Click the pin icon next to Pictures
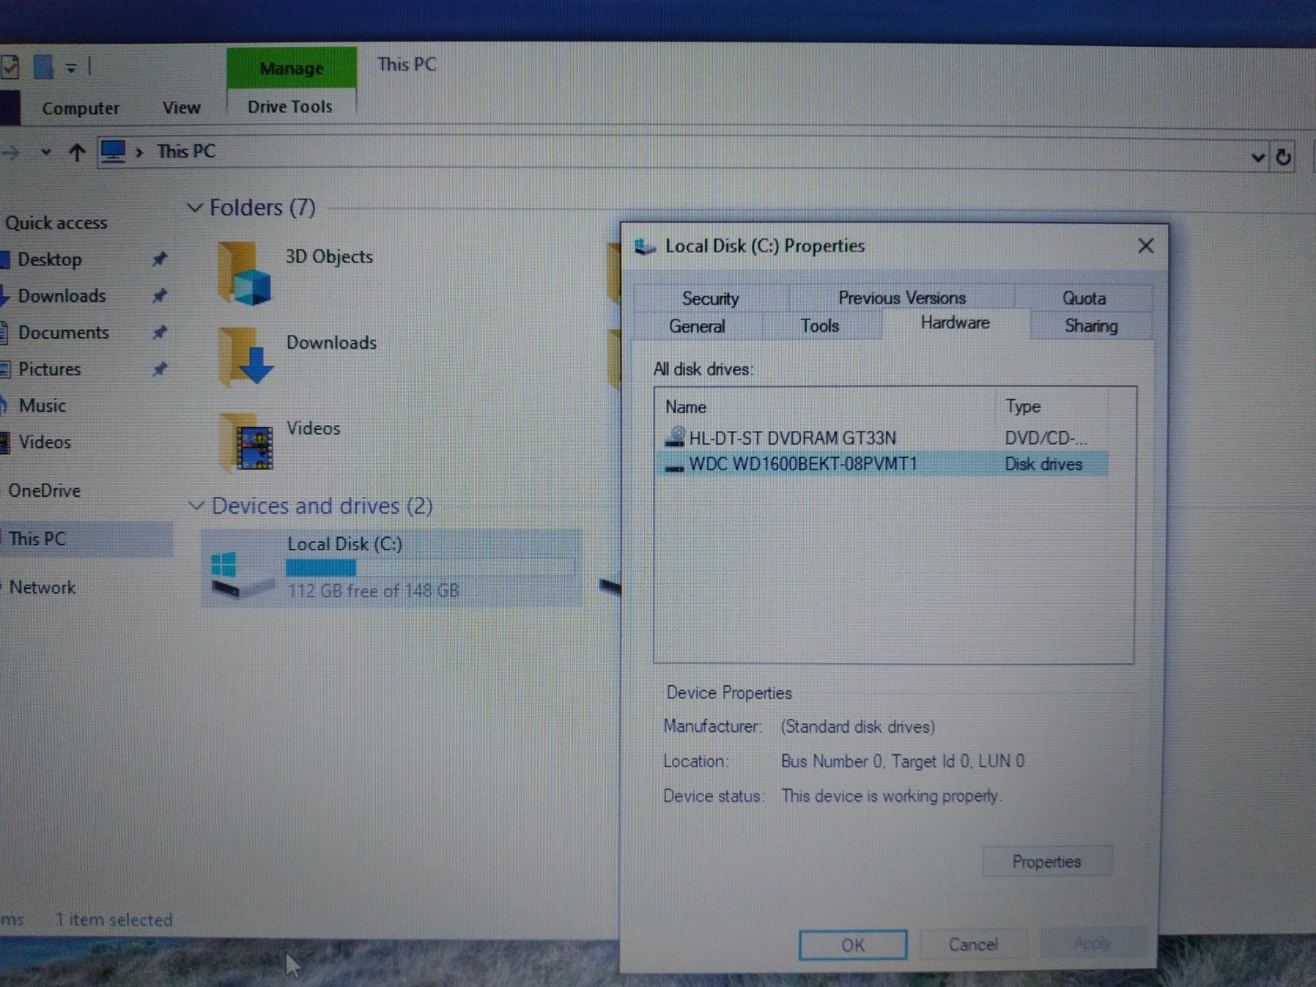The image size is (1316, 987). [160, 368]
